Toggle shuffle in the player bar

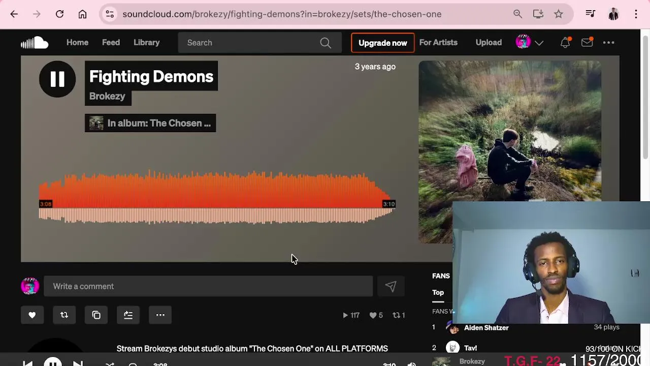(x=110, y=364)
